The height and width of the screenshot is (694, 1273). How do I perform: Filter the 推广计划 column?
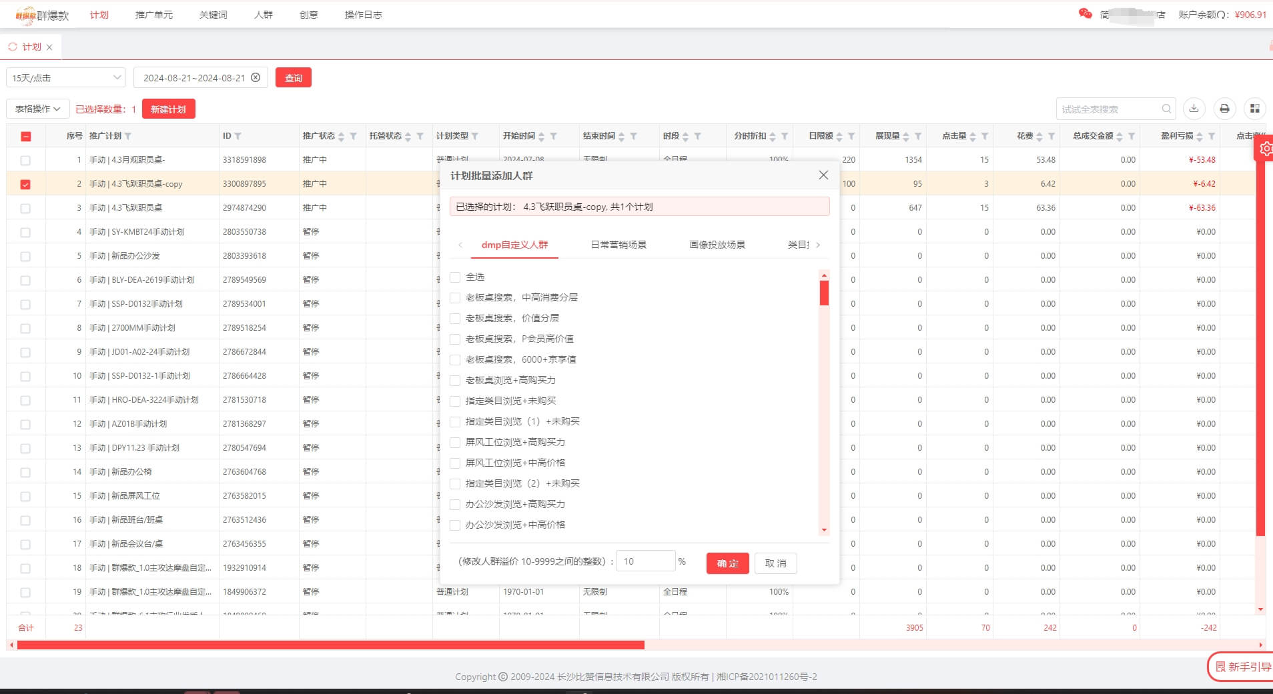tap(128, 136)
